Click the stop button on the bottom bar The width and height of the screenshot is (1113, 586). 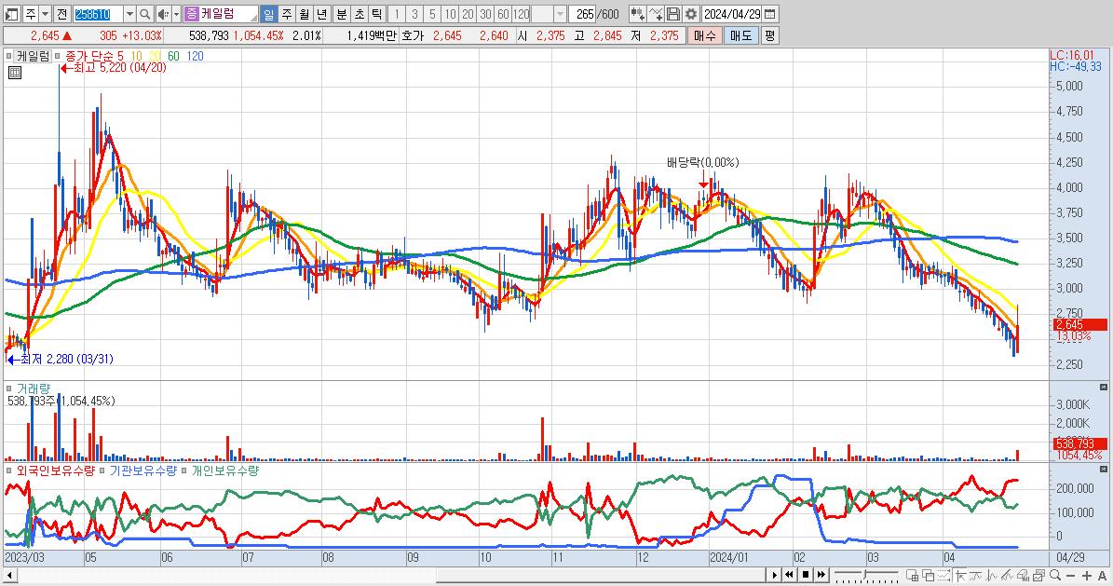tap(806, 575)
